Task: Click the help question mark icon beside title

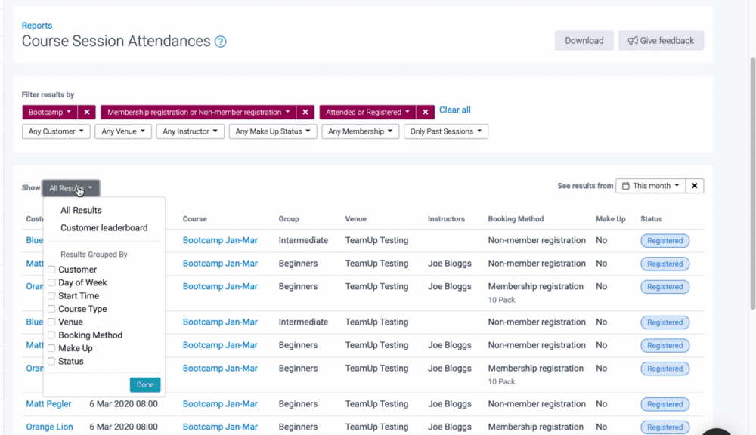Action: tap(220, 42)
